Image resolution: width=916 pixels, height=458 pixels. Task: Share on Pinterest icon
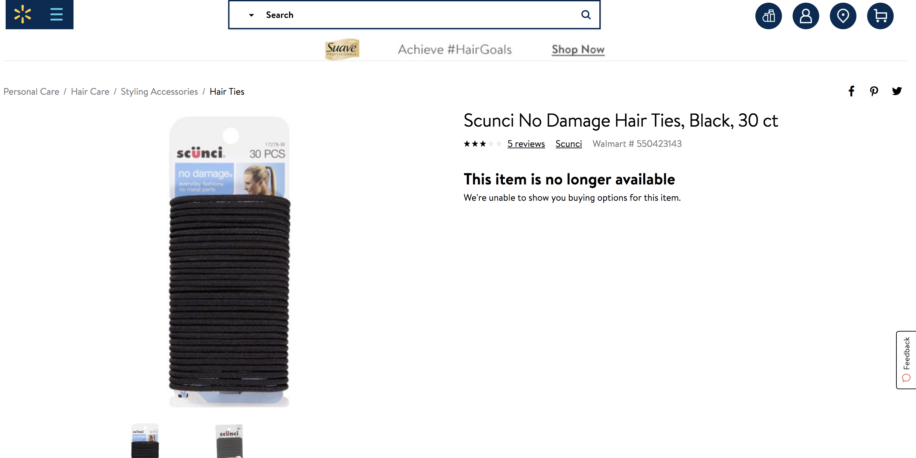click(x=874, y=91)
